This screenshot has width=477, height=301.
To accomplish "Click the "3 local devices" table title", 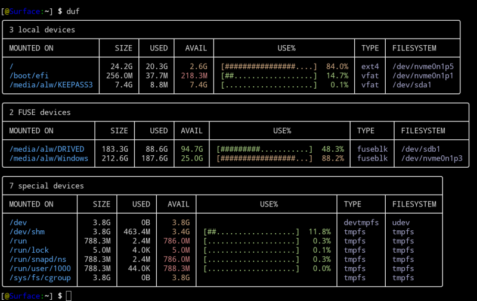I will pyautogui.click(x=42, y=29).
